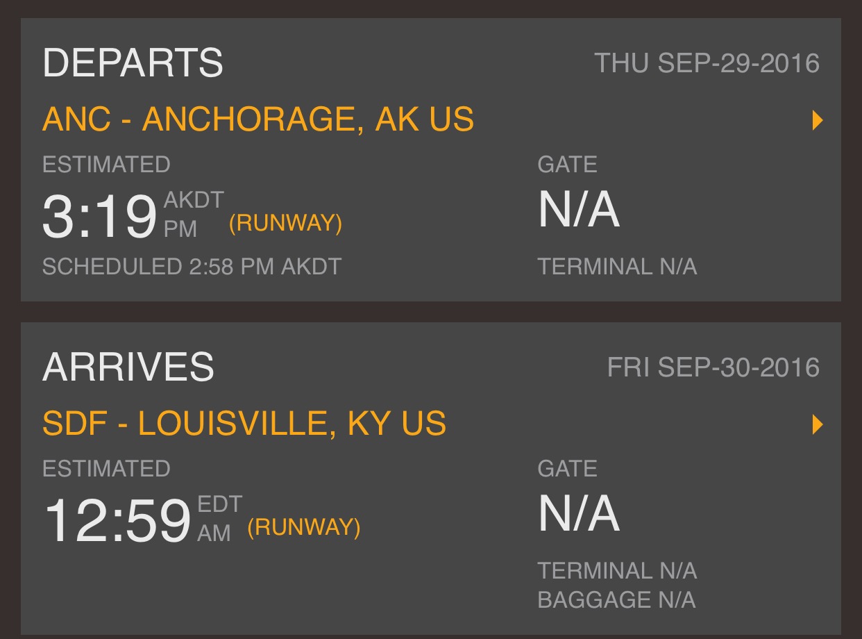Screen dimensions: 862x639
Task: Click the EDT AM timezone label
Action: pyautogui.click(x=219, y=518)
